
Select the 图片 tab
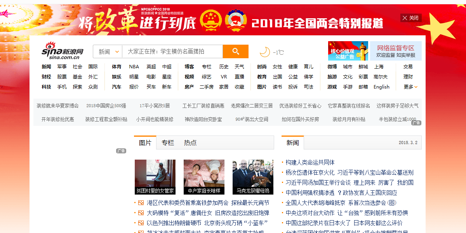145,143
